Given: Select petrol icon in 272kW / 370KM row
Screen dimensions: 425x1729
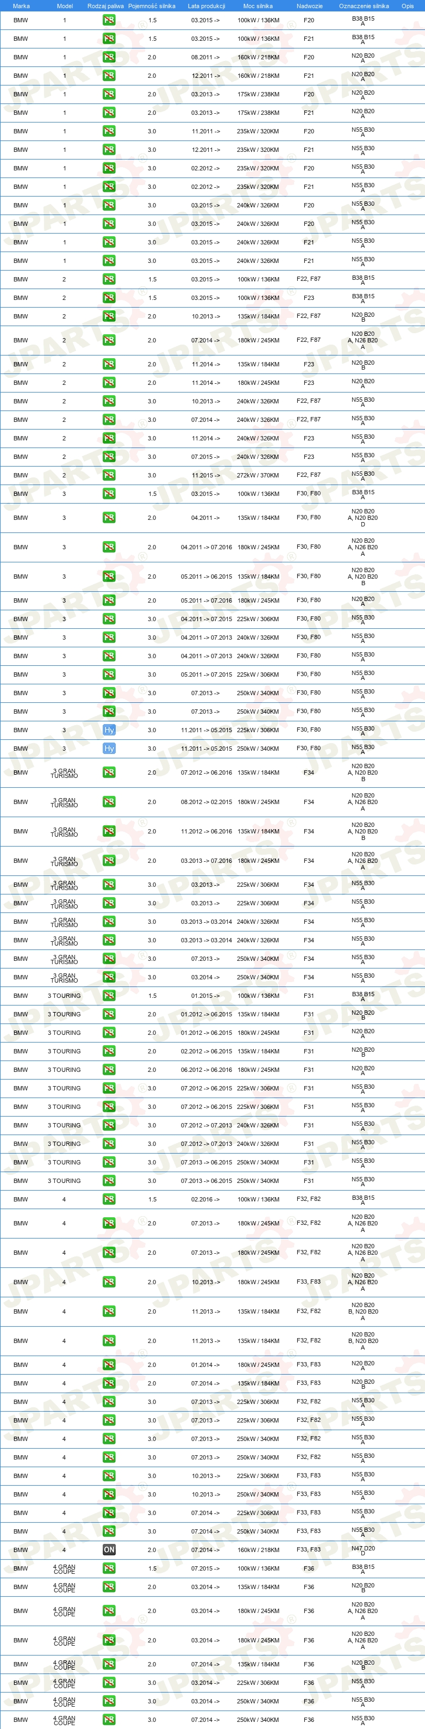Looking at the screenshot, I should pos(109,475).
